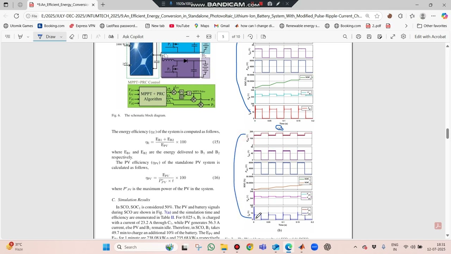
Task: Click Edit with Acrobat
Action: tap(430, 37)
